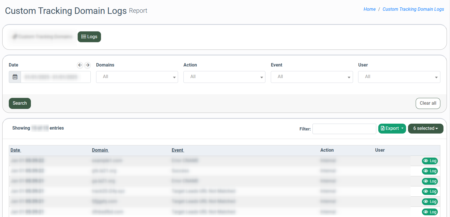Image resolution: width=450 pixels, height=217 pixels.
Task: Go to previous date range arrow
Action: pos(80,65)
